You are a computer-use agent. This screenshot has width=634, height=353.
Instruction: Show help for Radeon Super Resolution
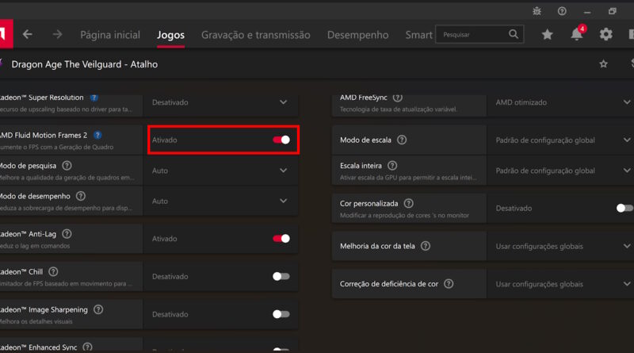[94, 98]
